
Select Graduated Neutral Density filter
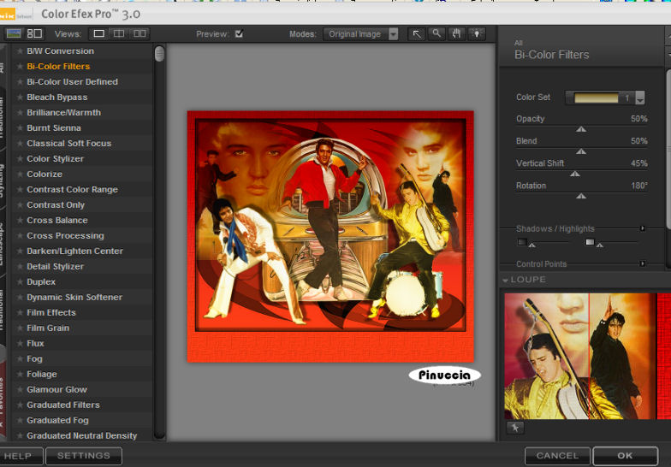[x=82, y=436]
